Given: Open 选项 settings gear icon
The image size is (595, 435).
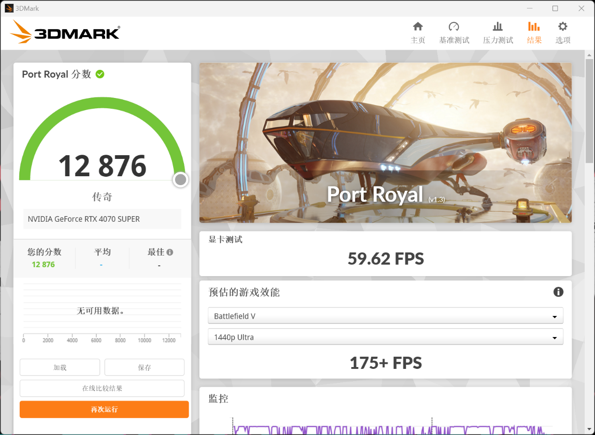Looking at the screenshot, I should tap(563, 27).
